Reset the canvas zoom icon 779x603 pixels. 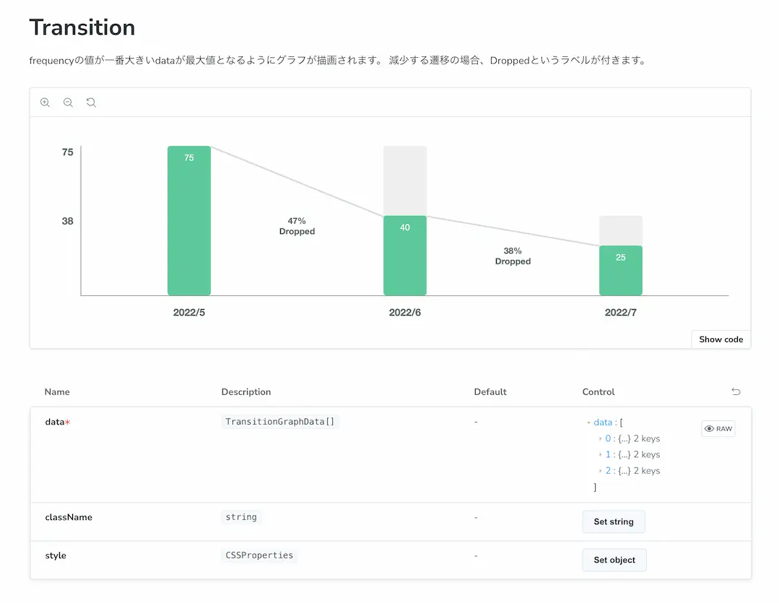pyautogui.click(x=91, y=103)
